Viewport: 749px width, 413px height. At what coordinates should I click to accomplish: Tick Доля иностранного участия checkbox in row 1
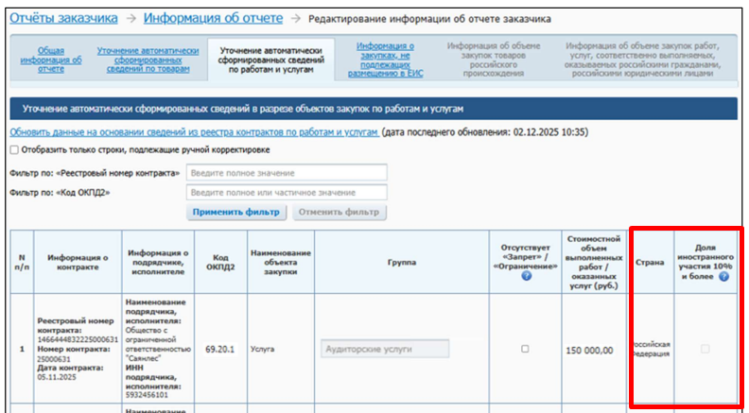704,349
